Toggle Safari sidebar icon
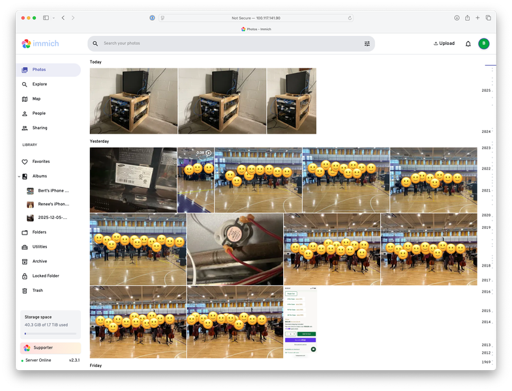 click(x=46, y=18)
